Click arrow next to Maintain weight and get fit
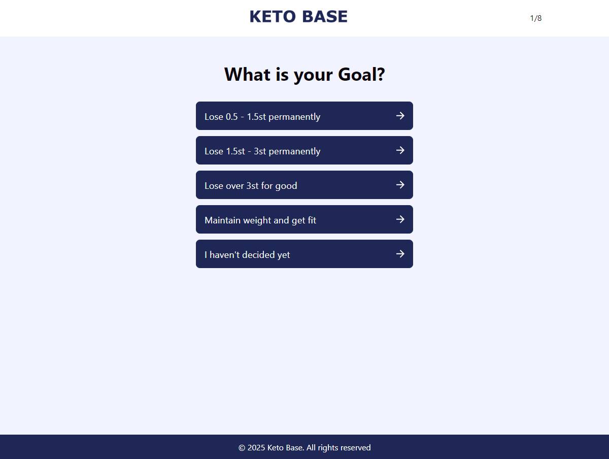The width and height of the screenshot is (609, 459). 400,219
